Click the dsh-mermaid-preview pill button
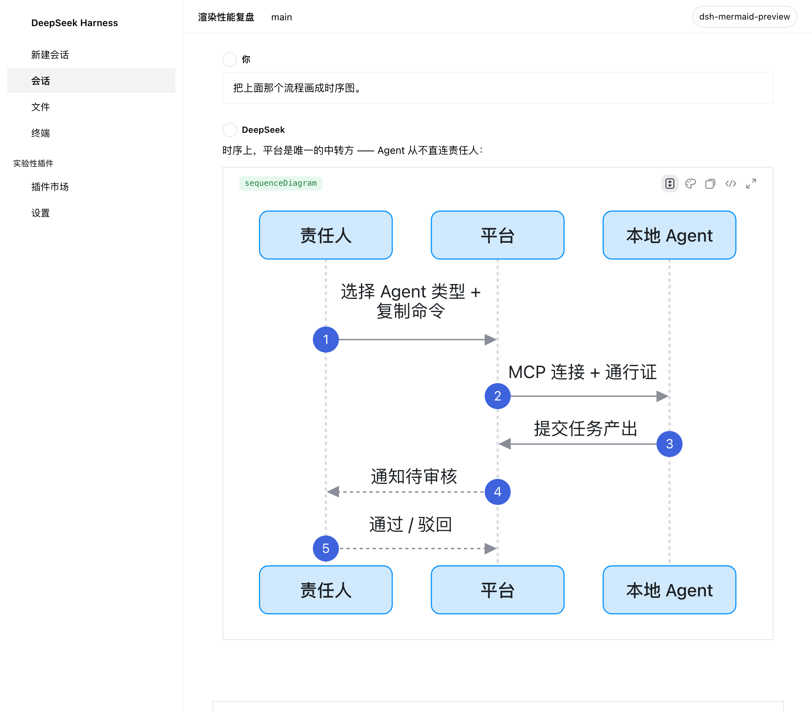Screen dimensions: 812x711 744,17
